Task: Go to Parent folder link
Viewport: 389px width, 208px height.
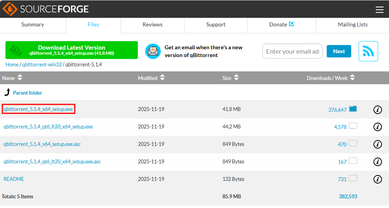Action: click(x=28, y=93)
